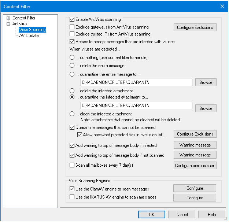Screen dimensions: 229x222
Task: Browse for infected attachment quarantine folder
Action: click(206, 108)
